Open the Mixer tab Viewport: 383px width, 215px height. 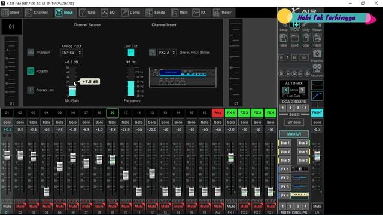click(x=11, y=13)
